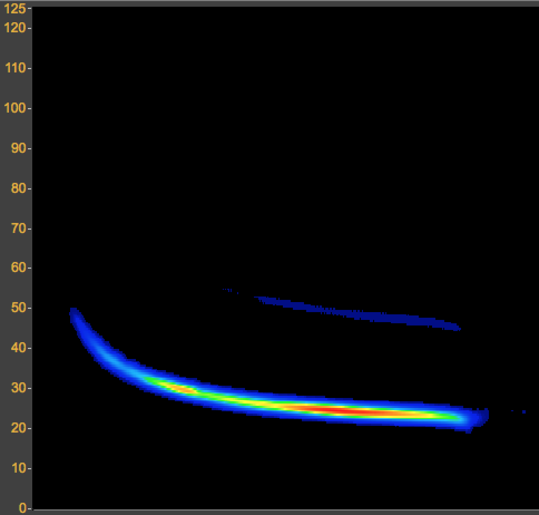Click the 125 label on the frequency axis
Image resolution: width=539 pixels, height=515 pixels.
[14, 8]
